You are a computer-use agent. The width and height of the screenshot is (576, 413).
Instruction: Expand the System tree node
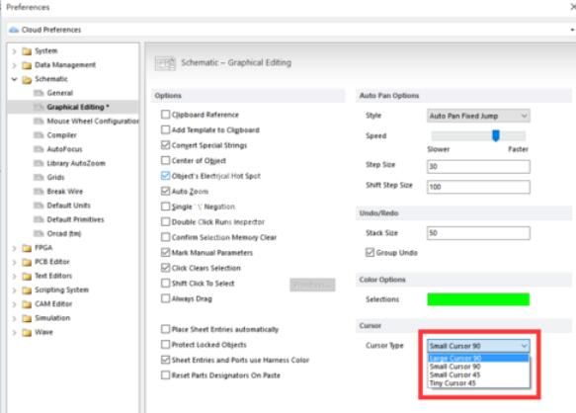pyautogui.click(x=15, y=51)
